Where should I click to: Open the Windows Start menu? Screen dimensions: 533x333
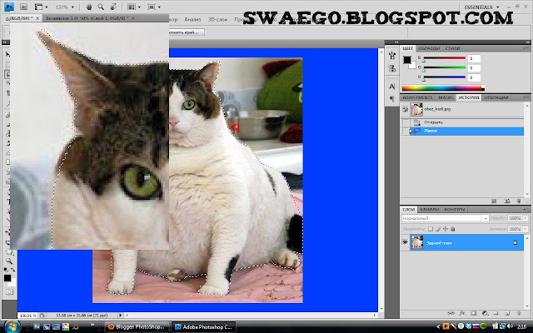(x=12, y=326)
